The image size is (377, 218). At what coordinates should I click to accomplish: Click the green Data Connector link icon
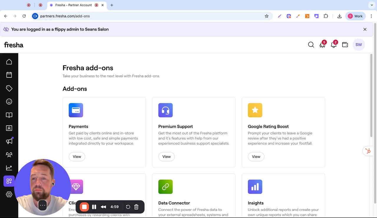pyautogui.click(x=166, y=187)
